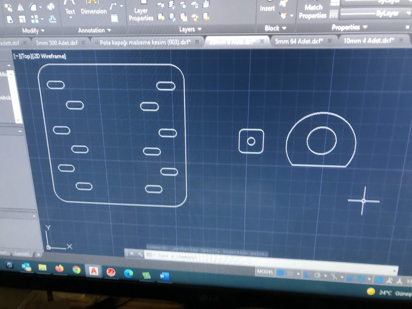Click the MODEL space button
The image size is (412, 309).
265,272
